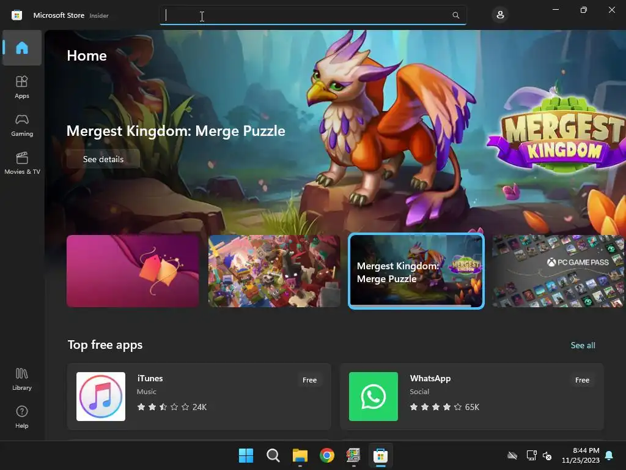Open File Explorer from the taskbar
The width and height of the screenshot is (626, 470).
coord(300,455)
